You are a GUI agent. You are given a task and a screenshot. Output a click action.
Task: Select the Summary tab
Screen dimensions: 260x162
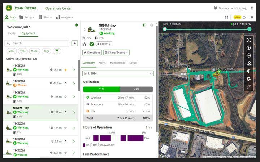pyautogui.click(x=88, y=63)
